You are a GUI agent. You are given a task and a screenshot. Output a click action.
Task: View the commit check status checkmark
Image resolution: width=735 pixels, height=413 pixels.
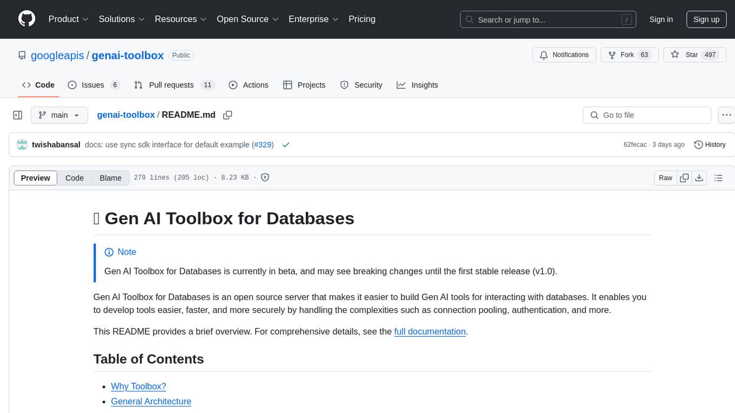(286, 144)
